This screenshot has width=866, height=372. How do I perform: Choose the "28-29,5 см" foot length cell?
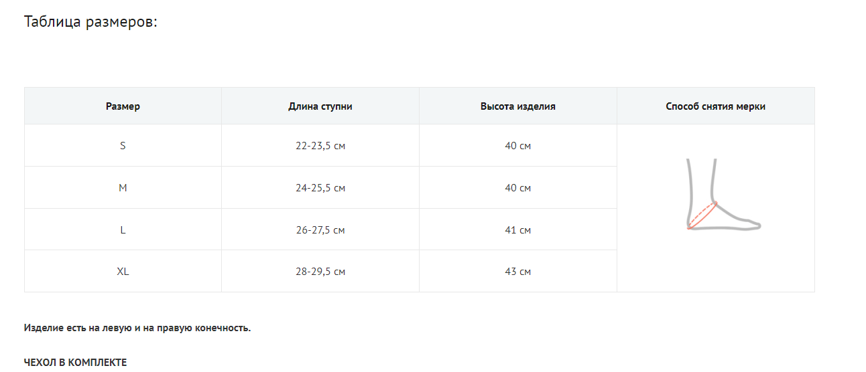[x=320, y=272]
